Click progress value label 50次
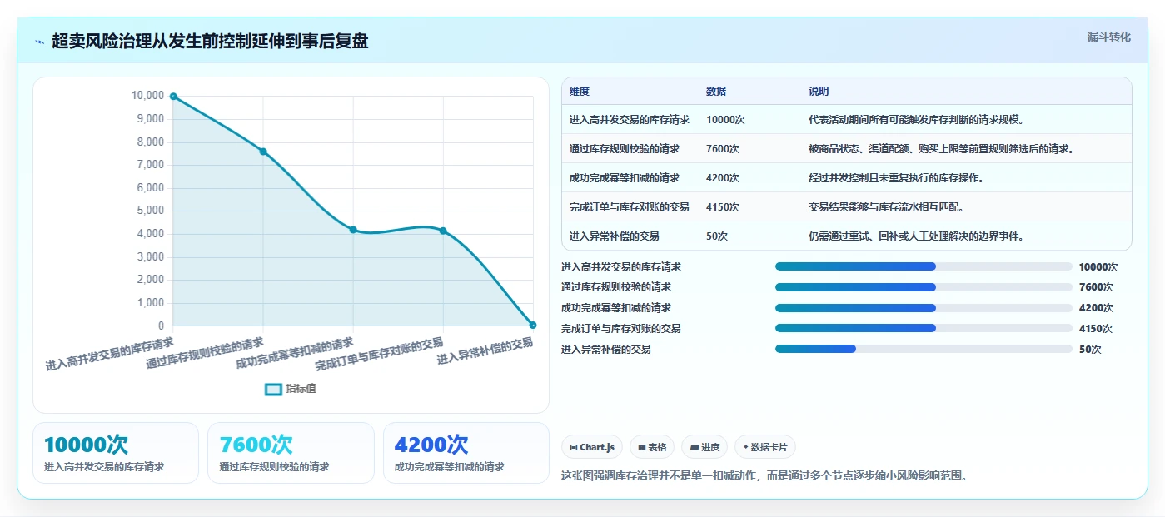 click(x=1090, y=350)
